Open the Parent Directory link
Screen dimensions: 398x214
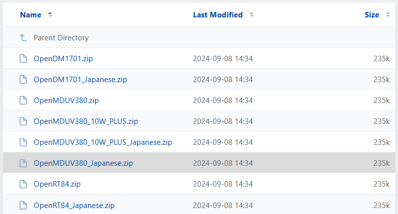click(61, 38)
